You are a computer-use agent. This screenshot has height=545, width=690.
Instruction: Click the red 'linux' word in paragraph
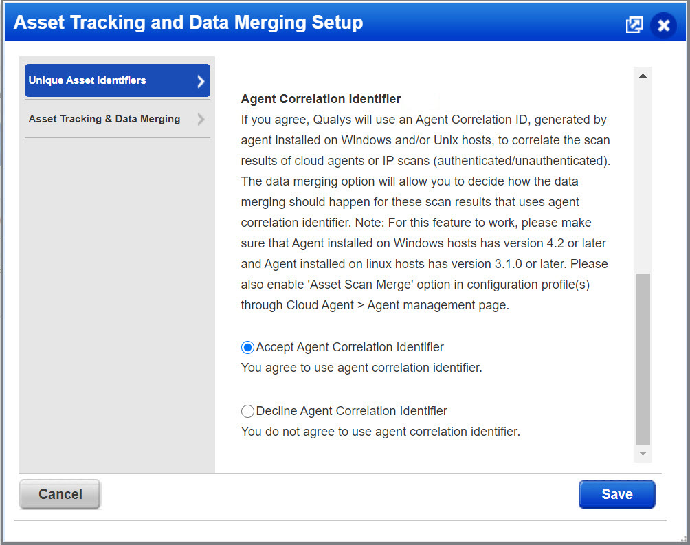coord(379,264)
